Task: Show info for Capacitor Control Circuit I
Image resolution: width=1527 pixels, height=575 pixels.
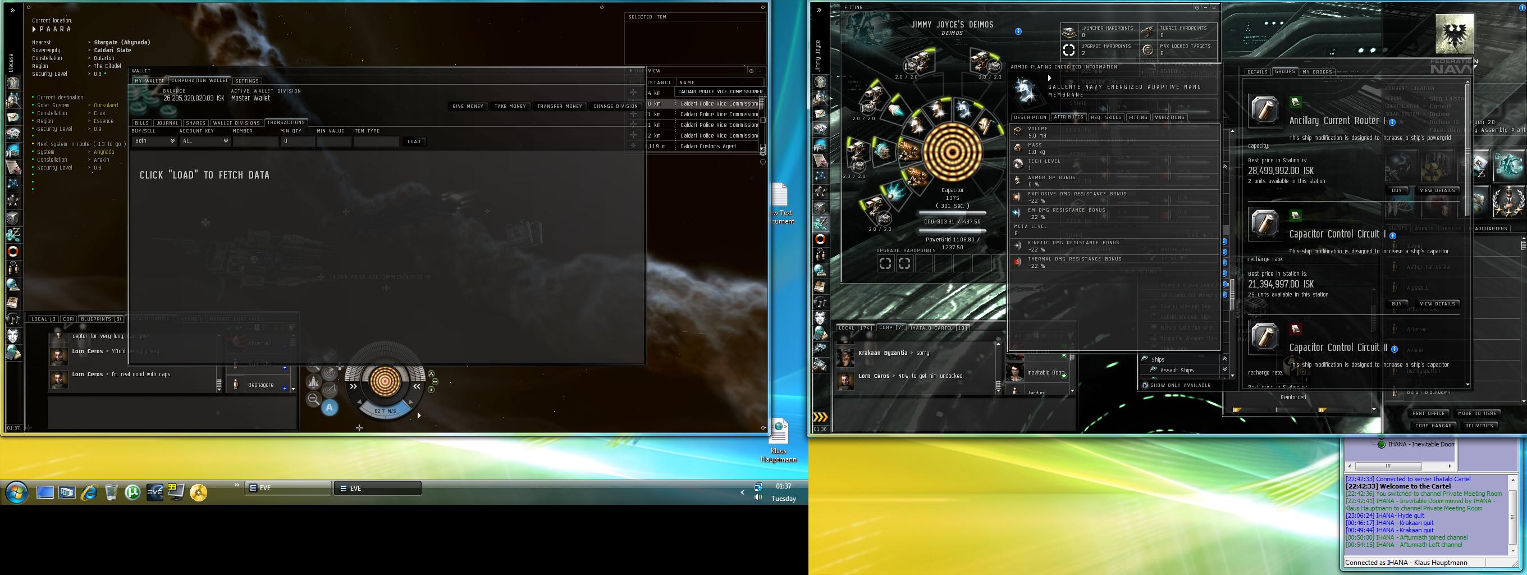Action: click(1393, 235)
